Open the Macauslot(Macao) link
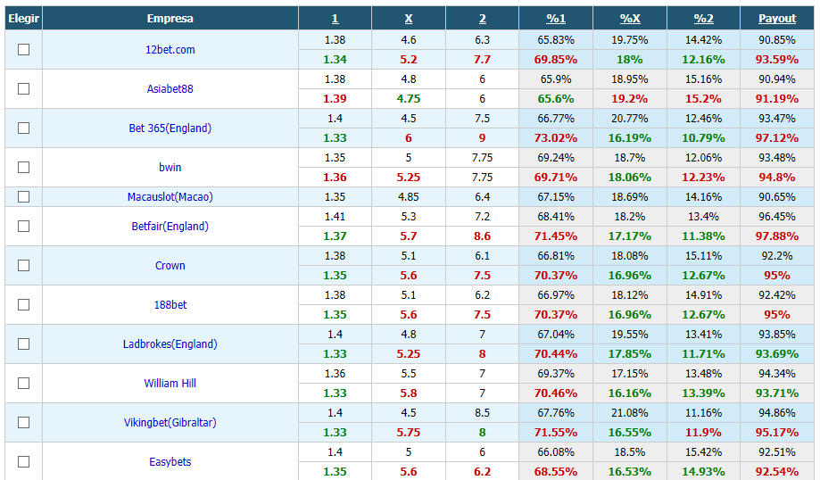The width and height of the screenshot is (820, 480). click(x=170, y=196)
